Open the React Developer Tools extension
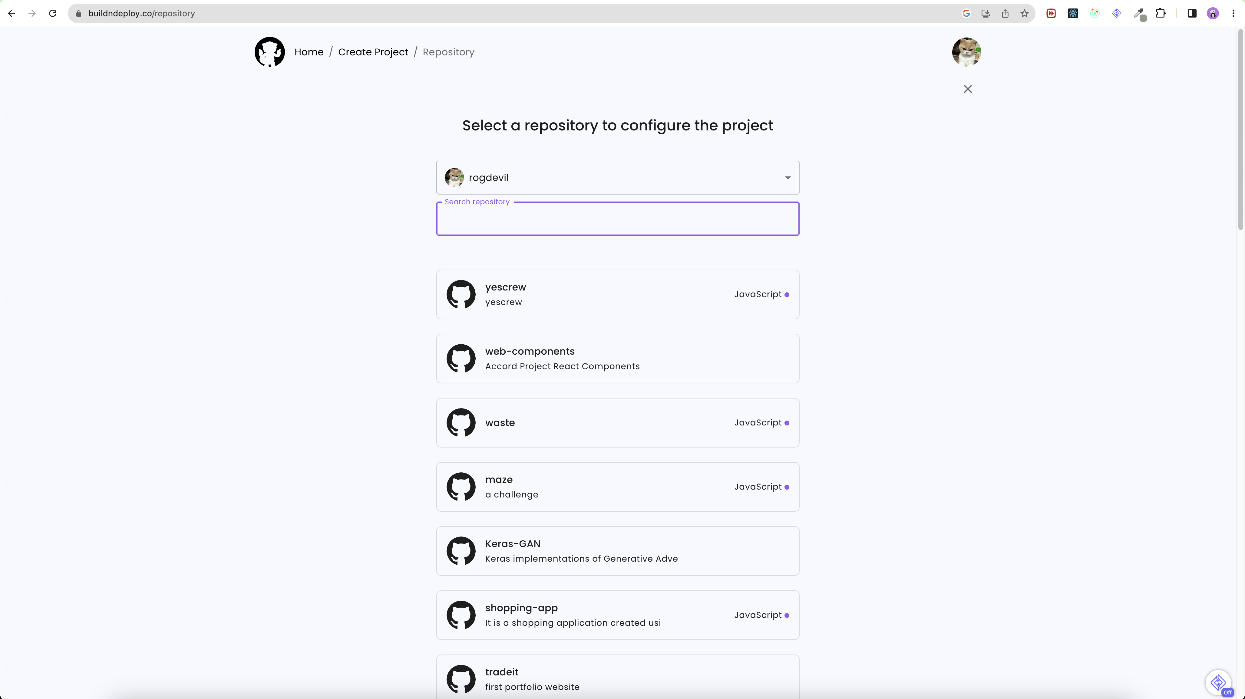Screen dimensions: 1245x699 click(x=1072, y=13)
